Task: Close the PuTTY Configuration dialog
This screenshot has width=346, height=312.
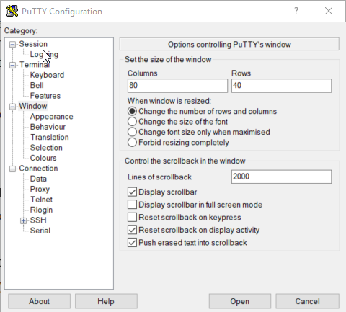Action: pyautogui.click(x=329, y=11)
